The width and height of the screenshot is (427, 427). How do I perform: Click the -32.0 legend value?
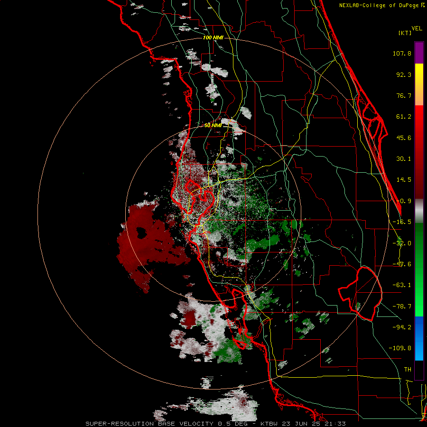point(402,243)
